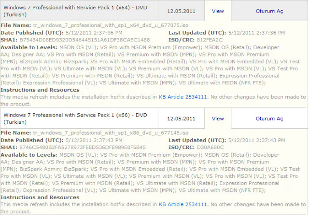Image resolution: width=309 pixels, height=215 pixels.
Task: Click the 12.05.2011 date in x86 row
Action: 182,118
